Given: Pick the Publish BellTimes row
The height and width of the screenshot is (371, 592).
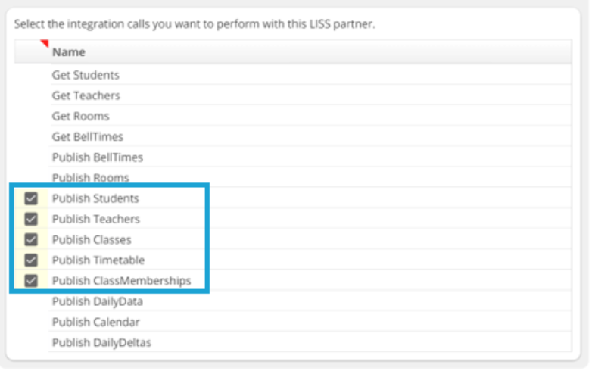Looking at the screenshot, I should 97,157.
